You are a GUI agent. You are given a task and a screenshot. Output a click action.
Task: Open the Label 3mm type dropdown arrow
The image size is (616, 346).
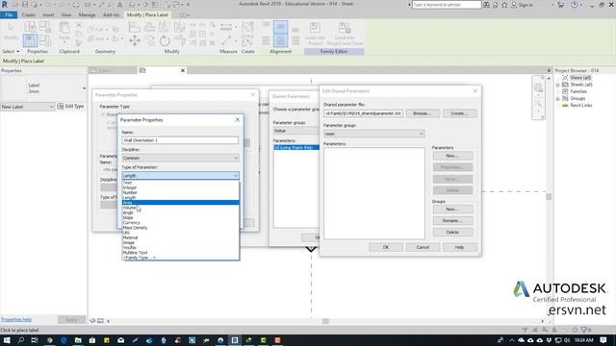(x=84, y=88)
